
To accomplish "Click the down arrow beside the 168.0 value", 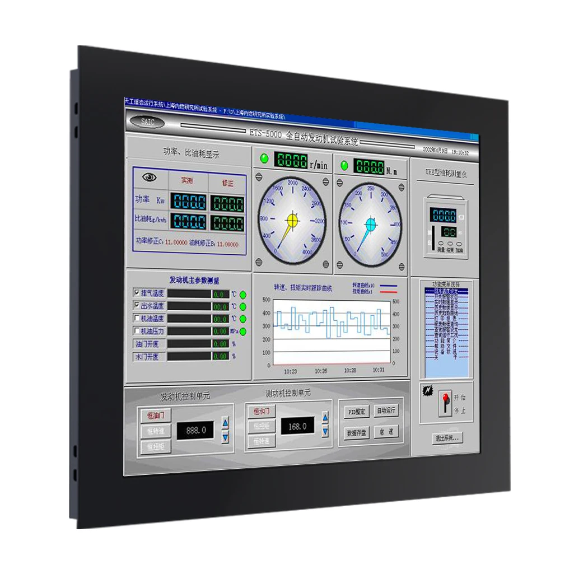I will pos(325,432).
